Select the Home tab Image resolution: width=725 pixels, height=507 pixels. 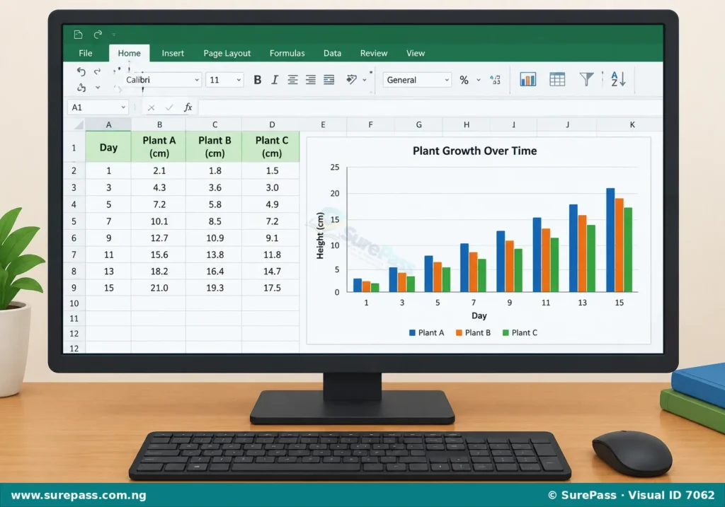click(x=129, y=53)
